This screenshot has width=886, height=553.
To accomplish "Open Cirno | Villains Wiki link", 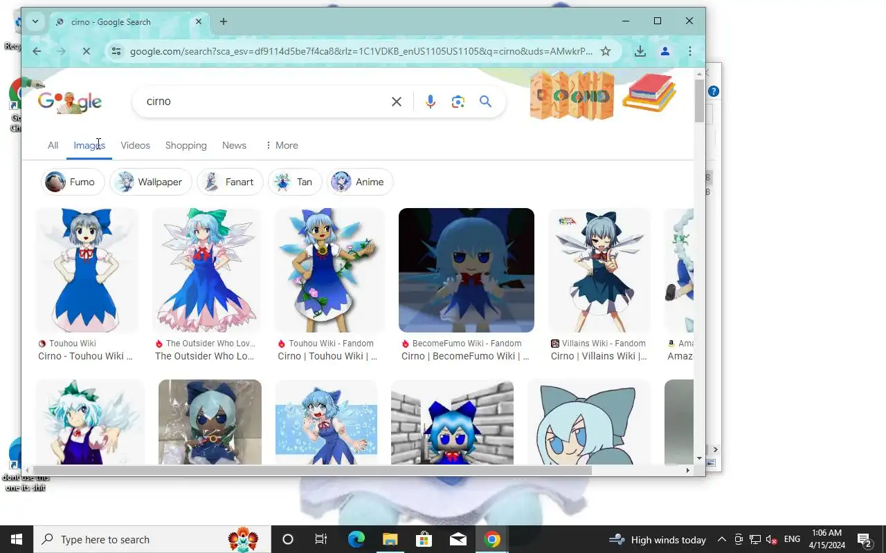I will 599,356.
